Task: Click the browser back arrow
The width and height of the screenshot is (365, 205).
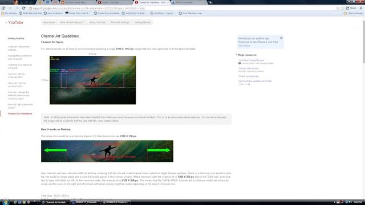Action: pos(10,8)
